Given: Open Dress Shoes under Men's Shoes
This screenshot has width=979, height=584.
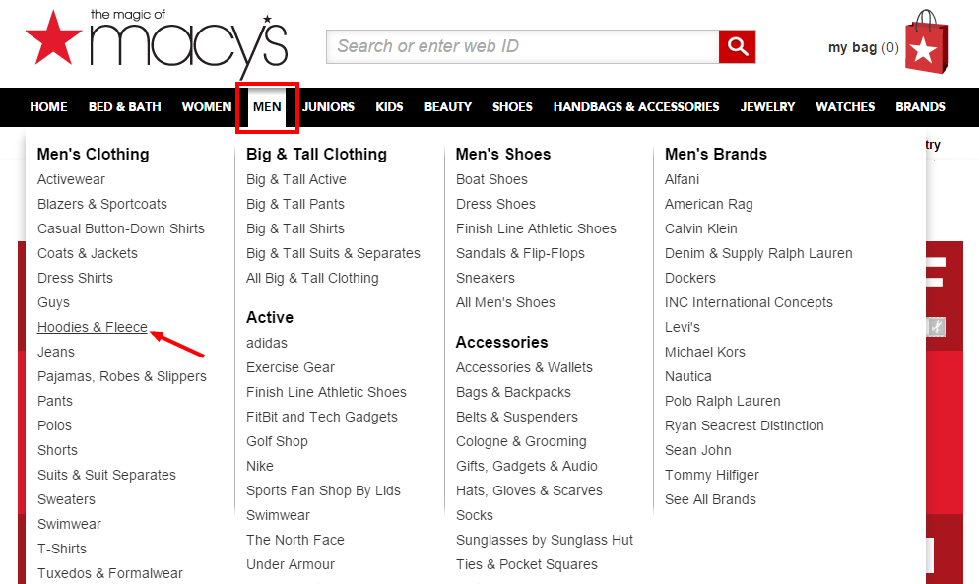Looking at the screenshot, I should coord(495,204).
